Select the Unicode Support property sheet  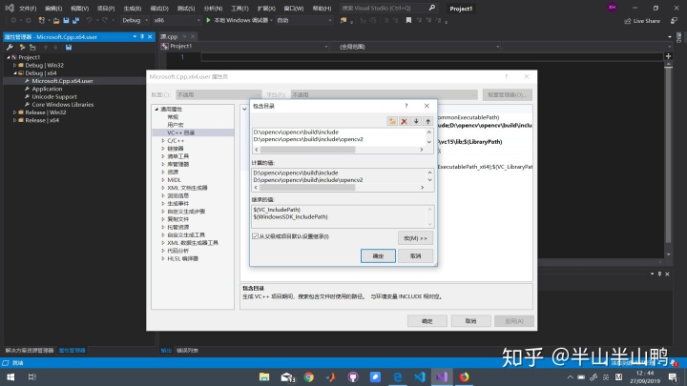[54, 96]
